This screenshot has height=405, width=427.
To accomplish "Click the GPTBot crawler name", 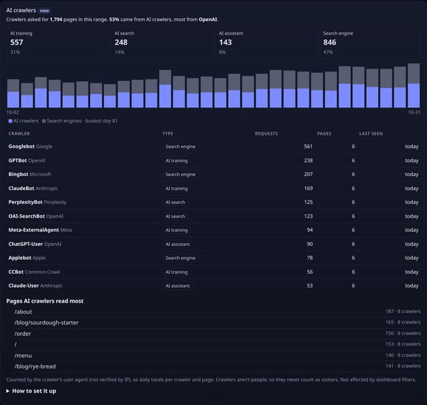I will pyautogui.click(x=18, y=161).
